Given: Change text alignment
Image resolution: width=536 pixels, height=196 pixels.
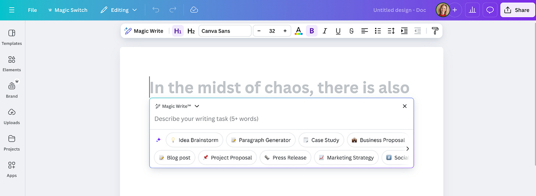Looking at the screenshot, I should click(x=364, y=31).
